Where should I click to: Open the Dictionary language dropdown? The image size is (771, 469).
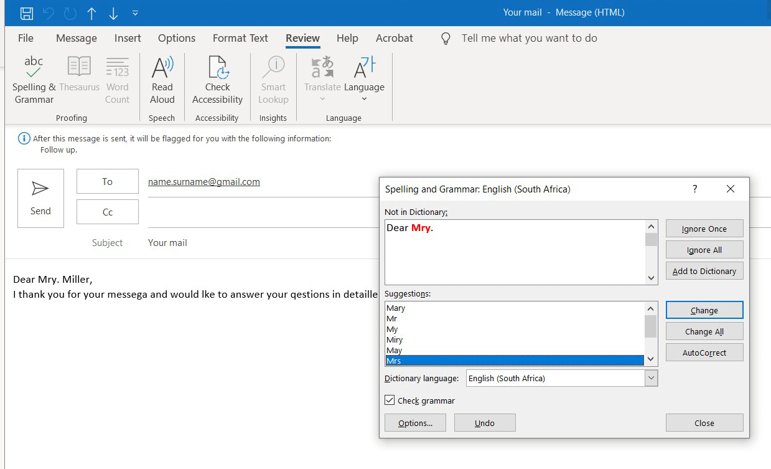pos(651,378)
